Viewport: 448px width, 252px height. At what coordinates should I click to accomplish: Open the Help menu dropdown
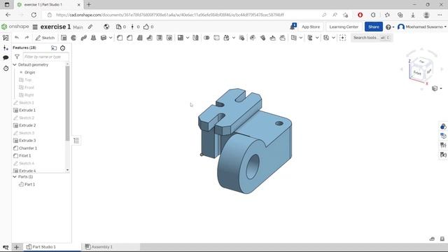(390, 27)
